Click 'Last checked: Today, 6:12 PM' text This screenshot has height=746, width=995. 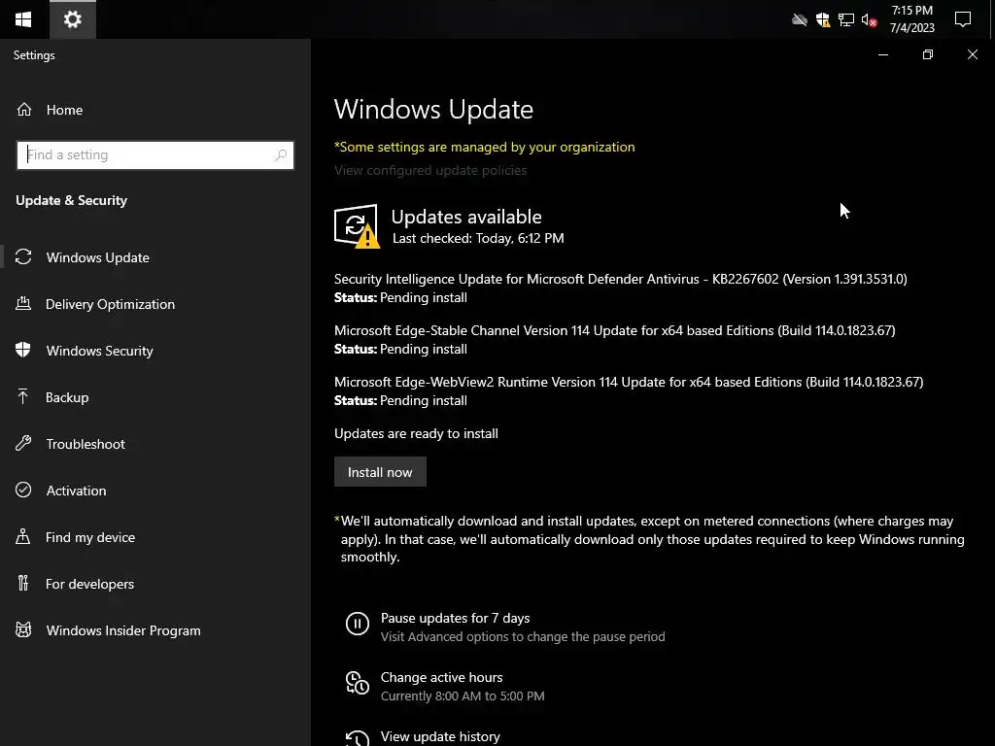478,239
